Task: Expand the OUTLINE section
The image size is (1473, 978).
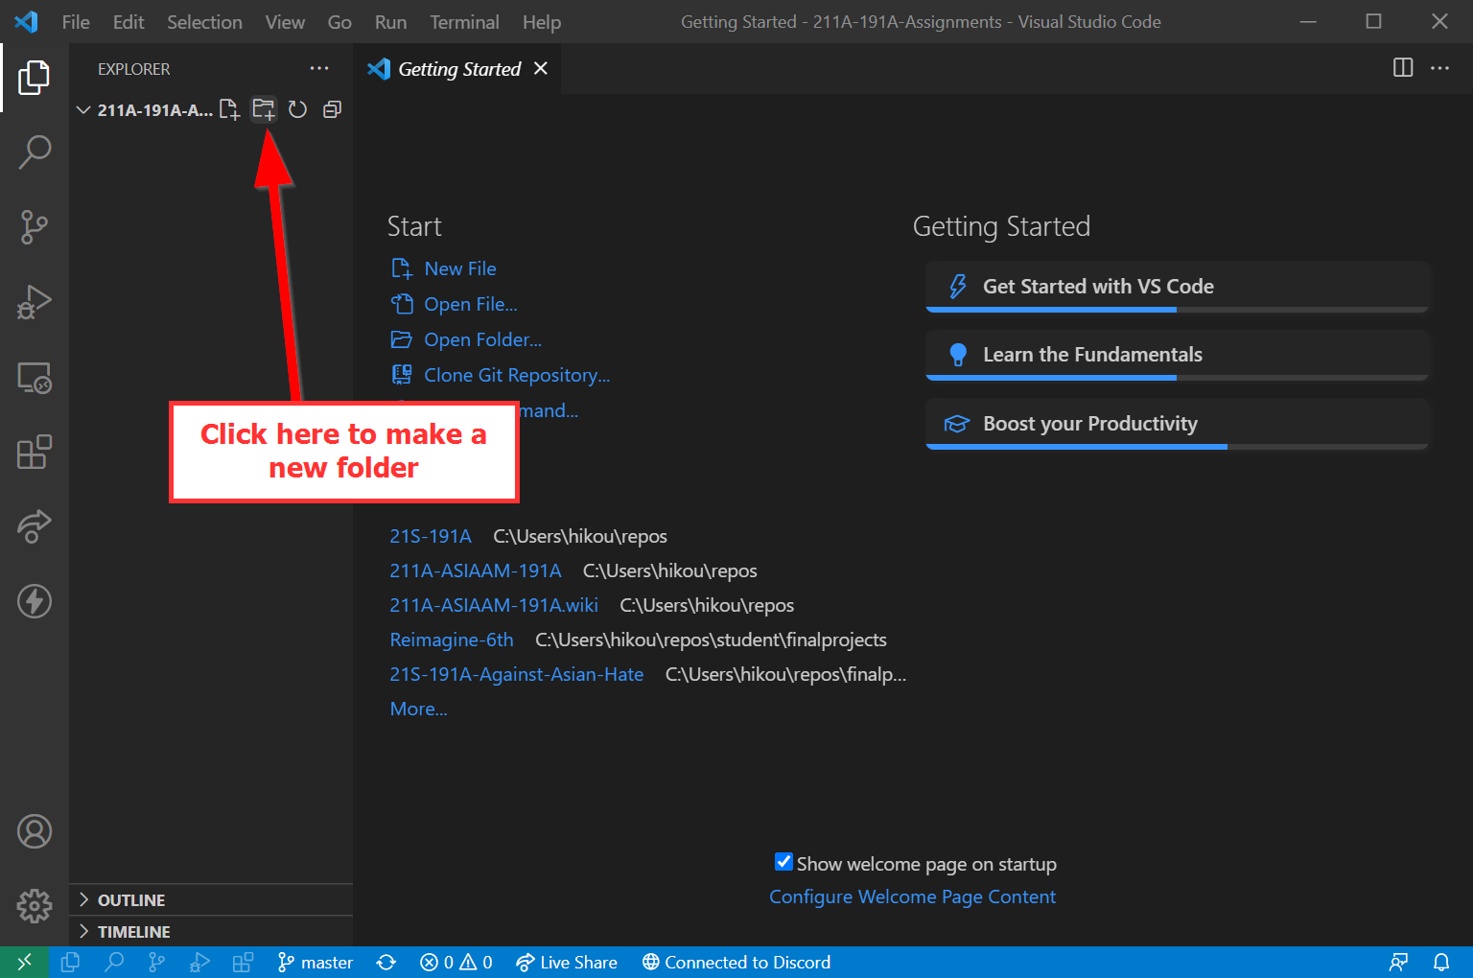Action: coord(130,900)
